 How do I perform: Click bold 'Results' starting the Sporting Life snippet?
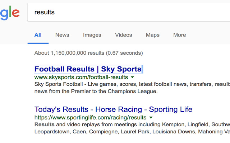[x=45, y=125]
